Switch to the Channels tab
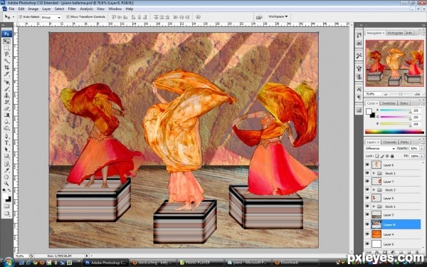This screenshot has height=267, width=427. pos(390,142)
